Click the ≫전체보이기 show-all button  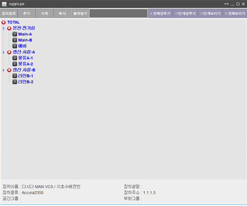[235, 14]
